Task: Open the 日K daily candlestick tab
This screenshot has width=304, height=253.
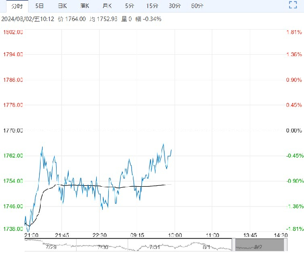Action: [x=62, y=6]
